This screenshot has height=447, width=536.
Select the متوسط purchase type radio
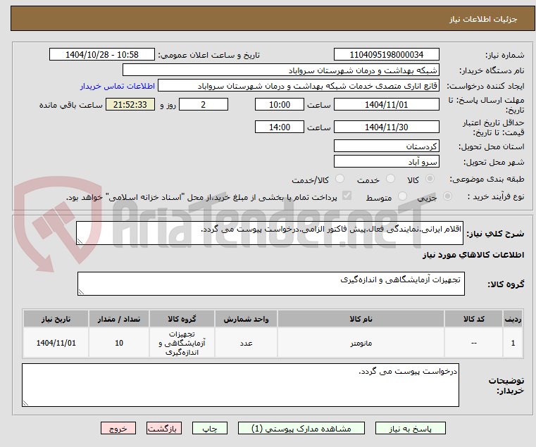402,196
